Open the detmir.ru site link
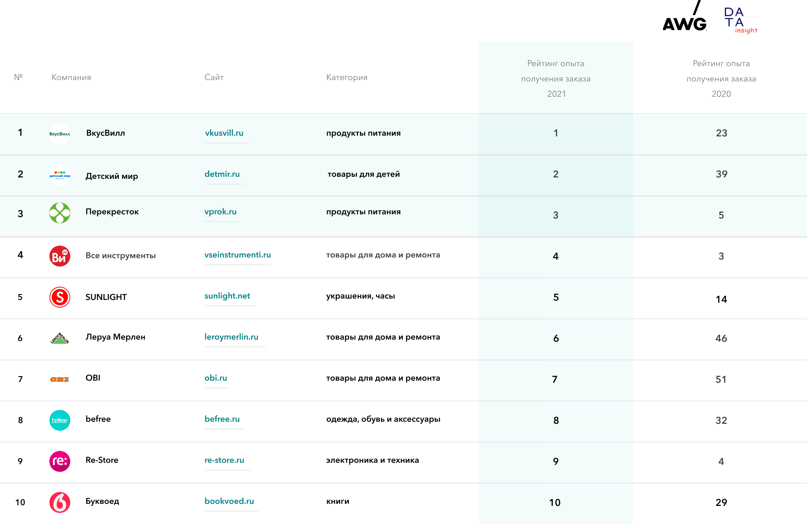807x524 pixels. 222,174
